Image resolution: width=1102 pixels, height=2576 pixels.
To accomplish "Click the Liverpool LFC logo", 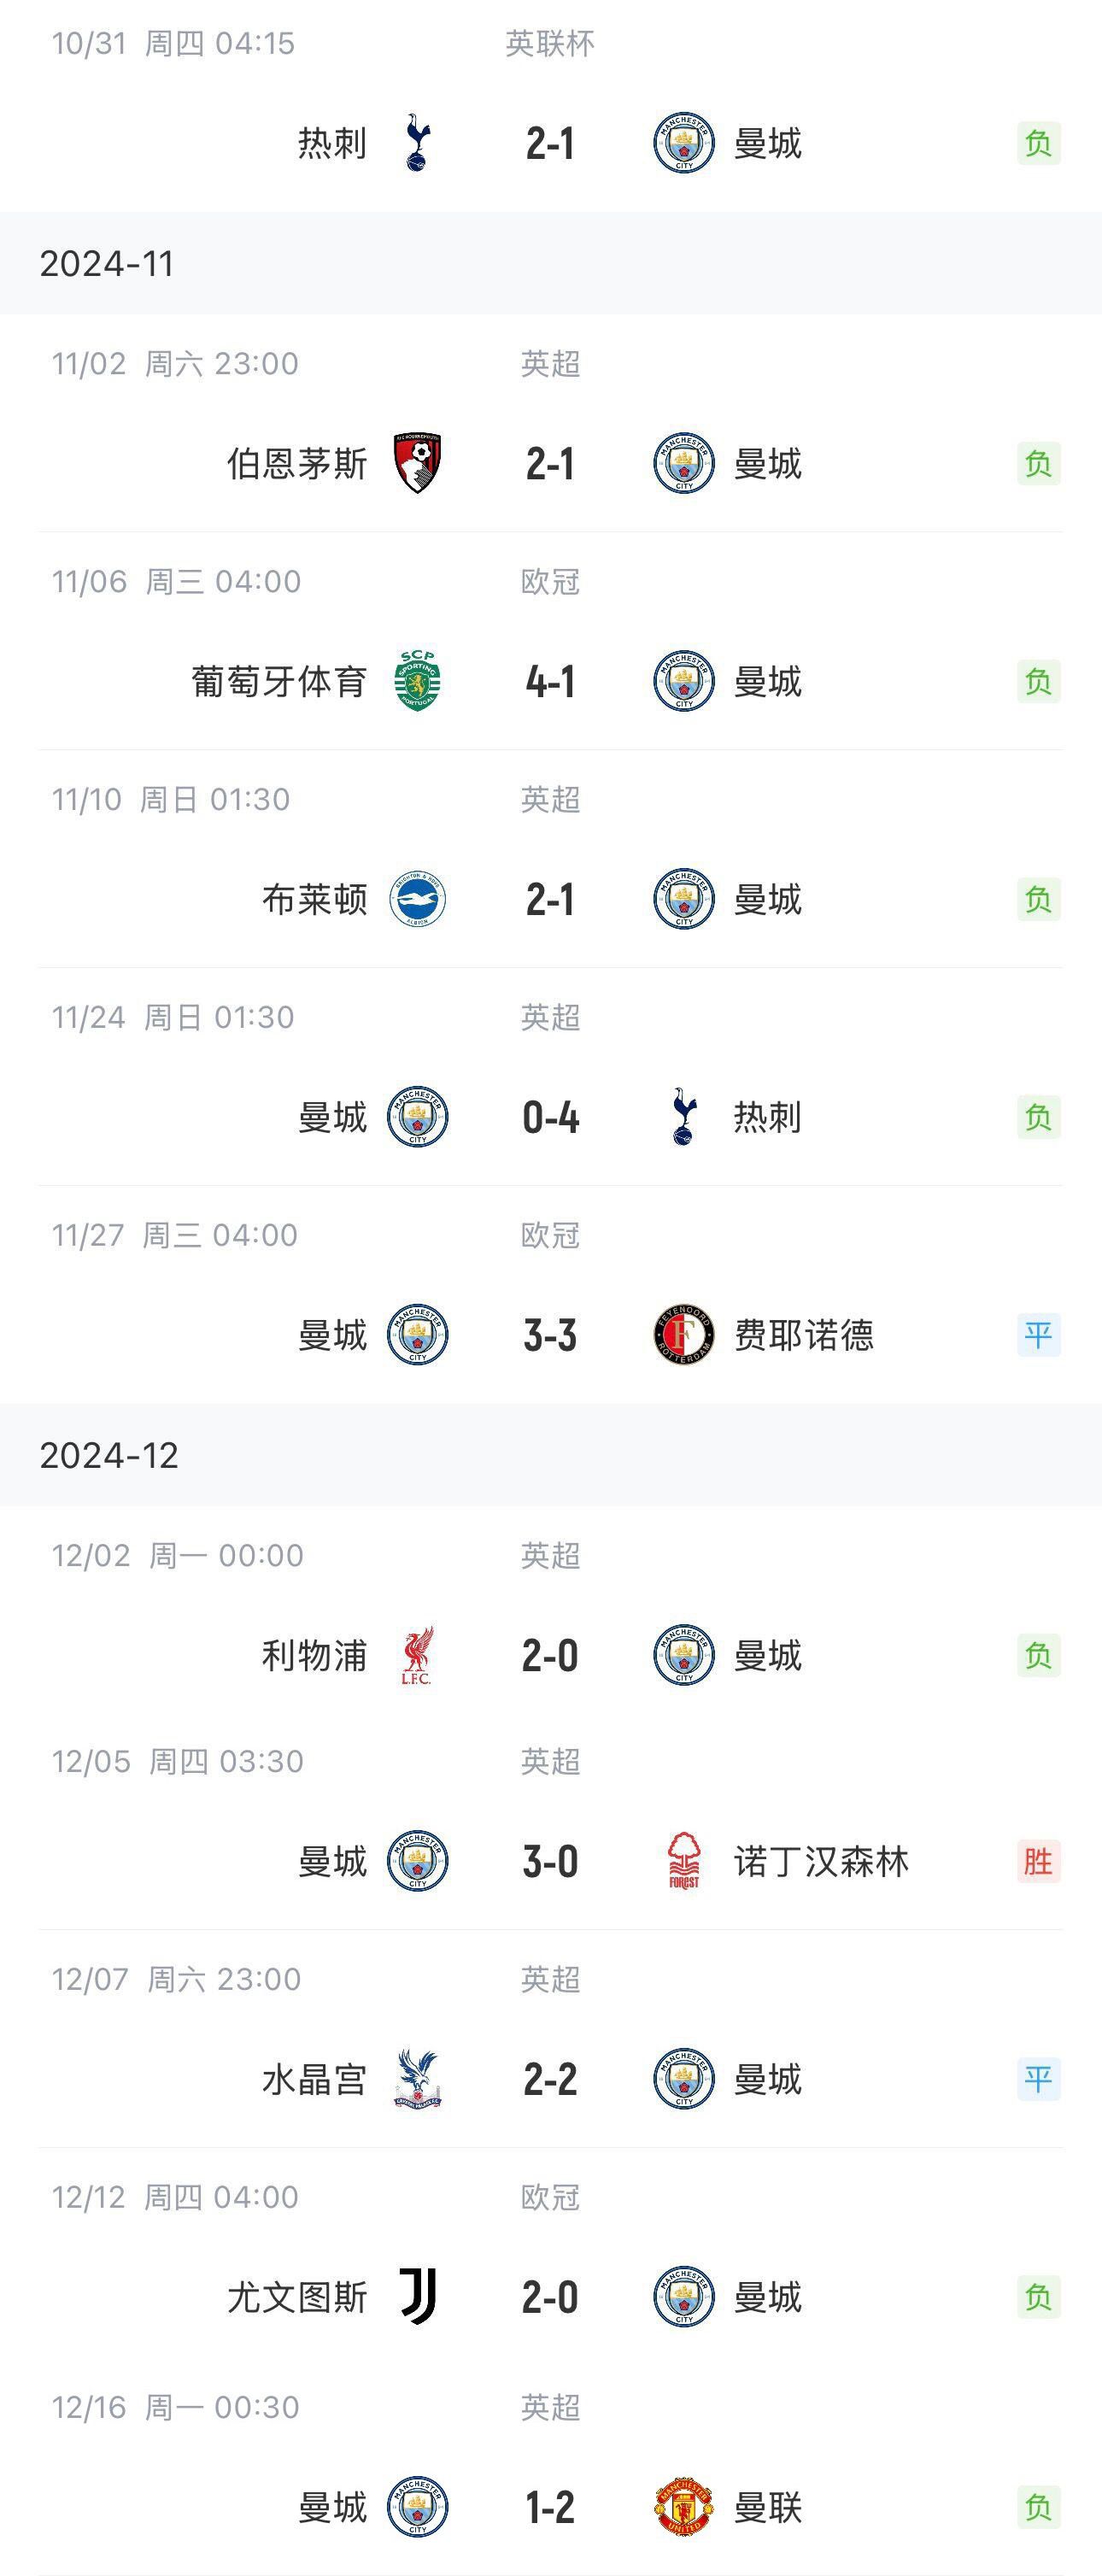I will (417, 1656).
